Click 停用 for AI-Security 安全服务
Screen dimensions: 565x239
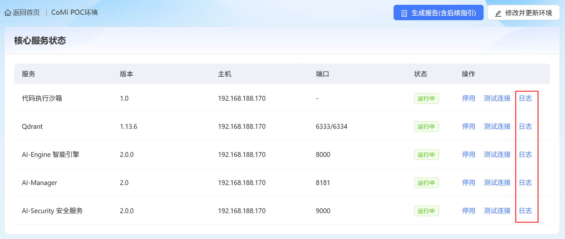[468, 211]
